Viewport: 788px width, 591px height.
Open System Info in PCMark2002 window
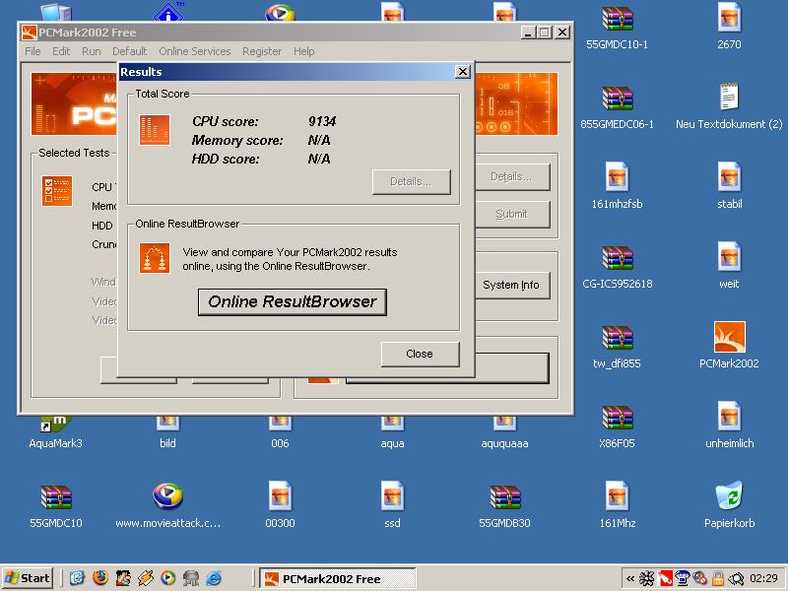tap(511, 285)
